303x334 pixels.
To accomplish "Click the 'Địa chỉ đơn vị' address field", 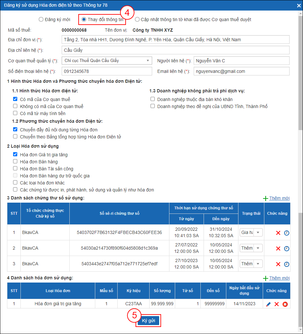I will (175, 40).
